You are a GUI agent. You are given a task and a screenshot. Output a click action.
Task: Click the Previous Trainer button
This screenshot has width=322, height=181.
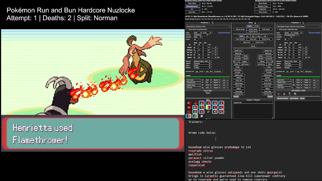pos(283,98)
